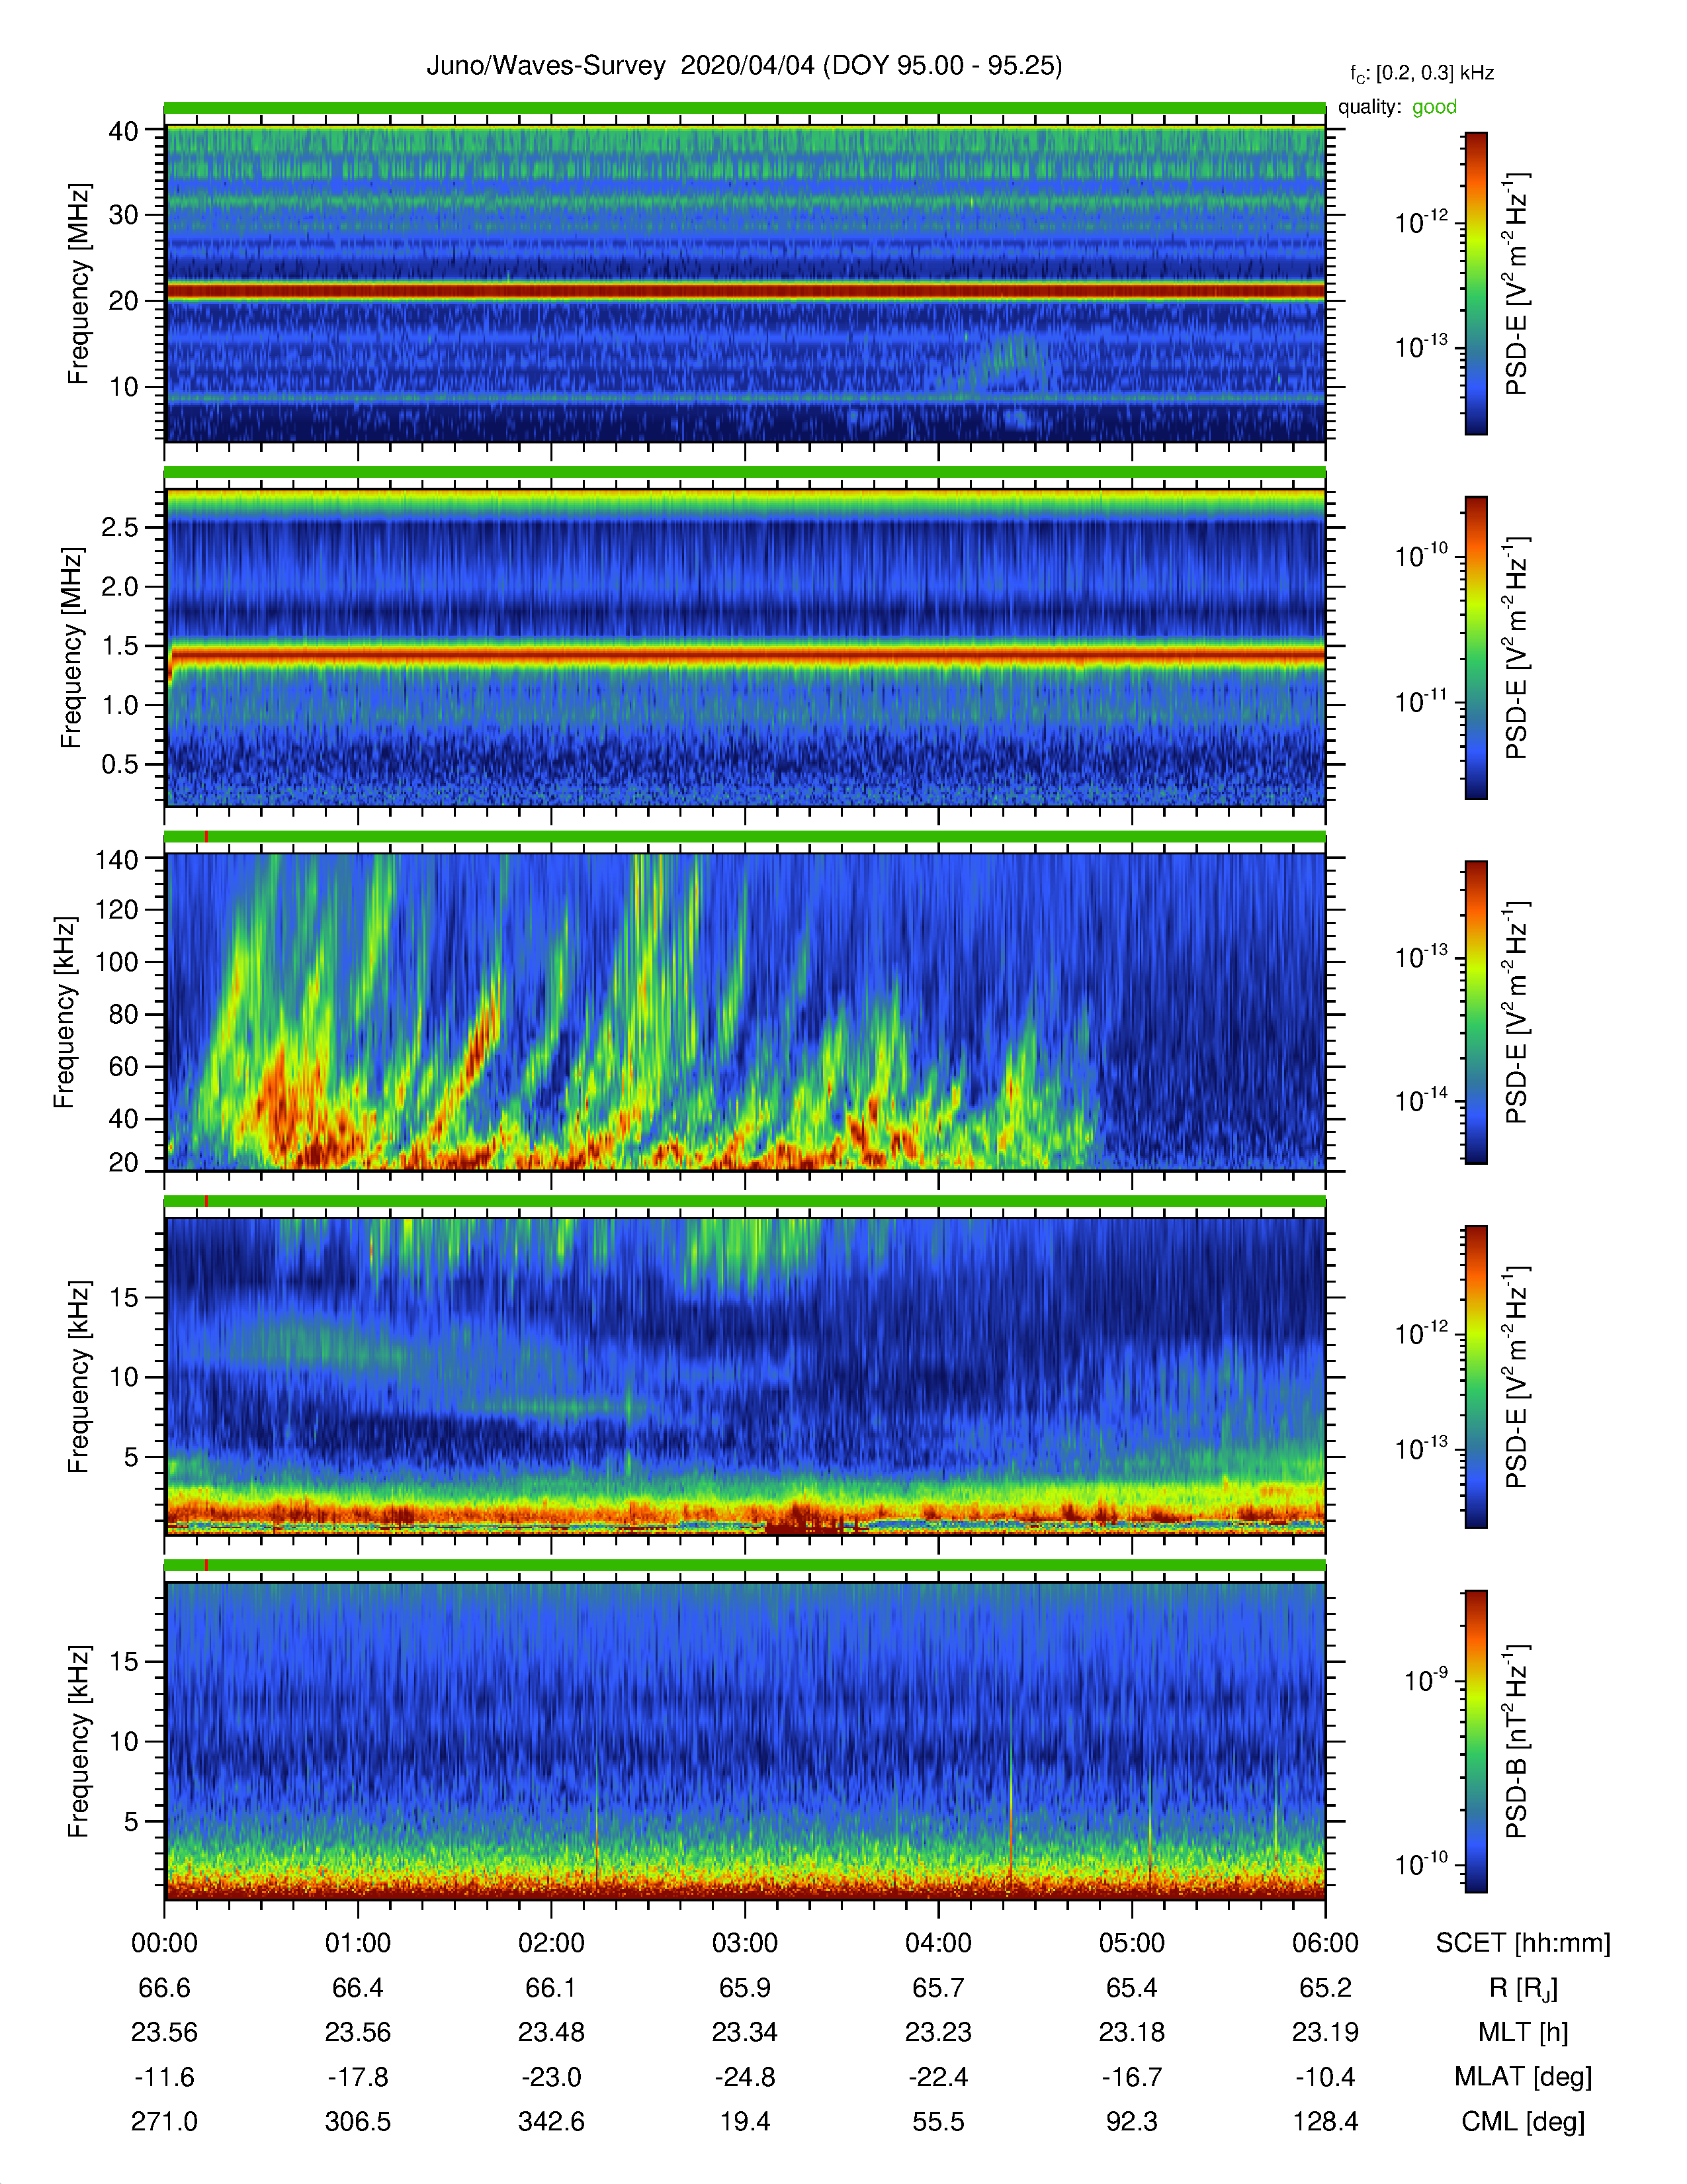Click the top colorbar of the 40 MHz panel
The height and width of the screenshot is (2184, 1687).
(1475, 283)
